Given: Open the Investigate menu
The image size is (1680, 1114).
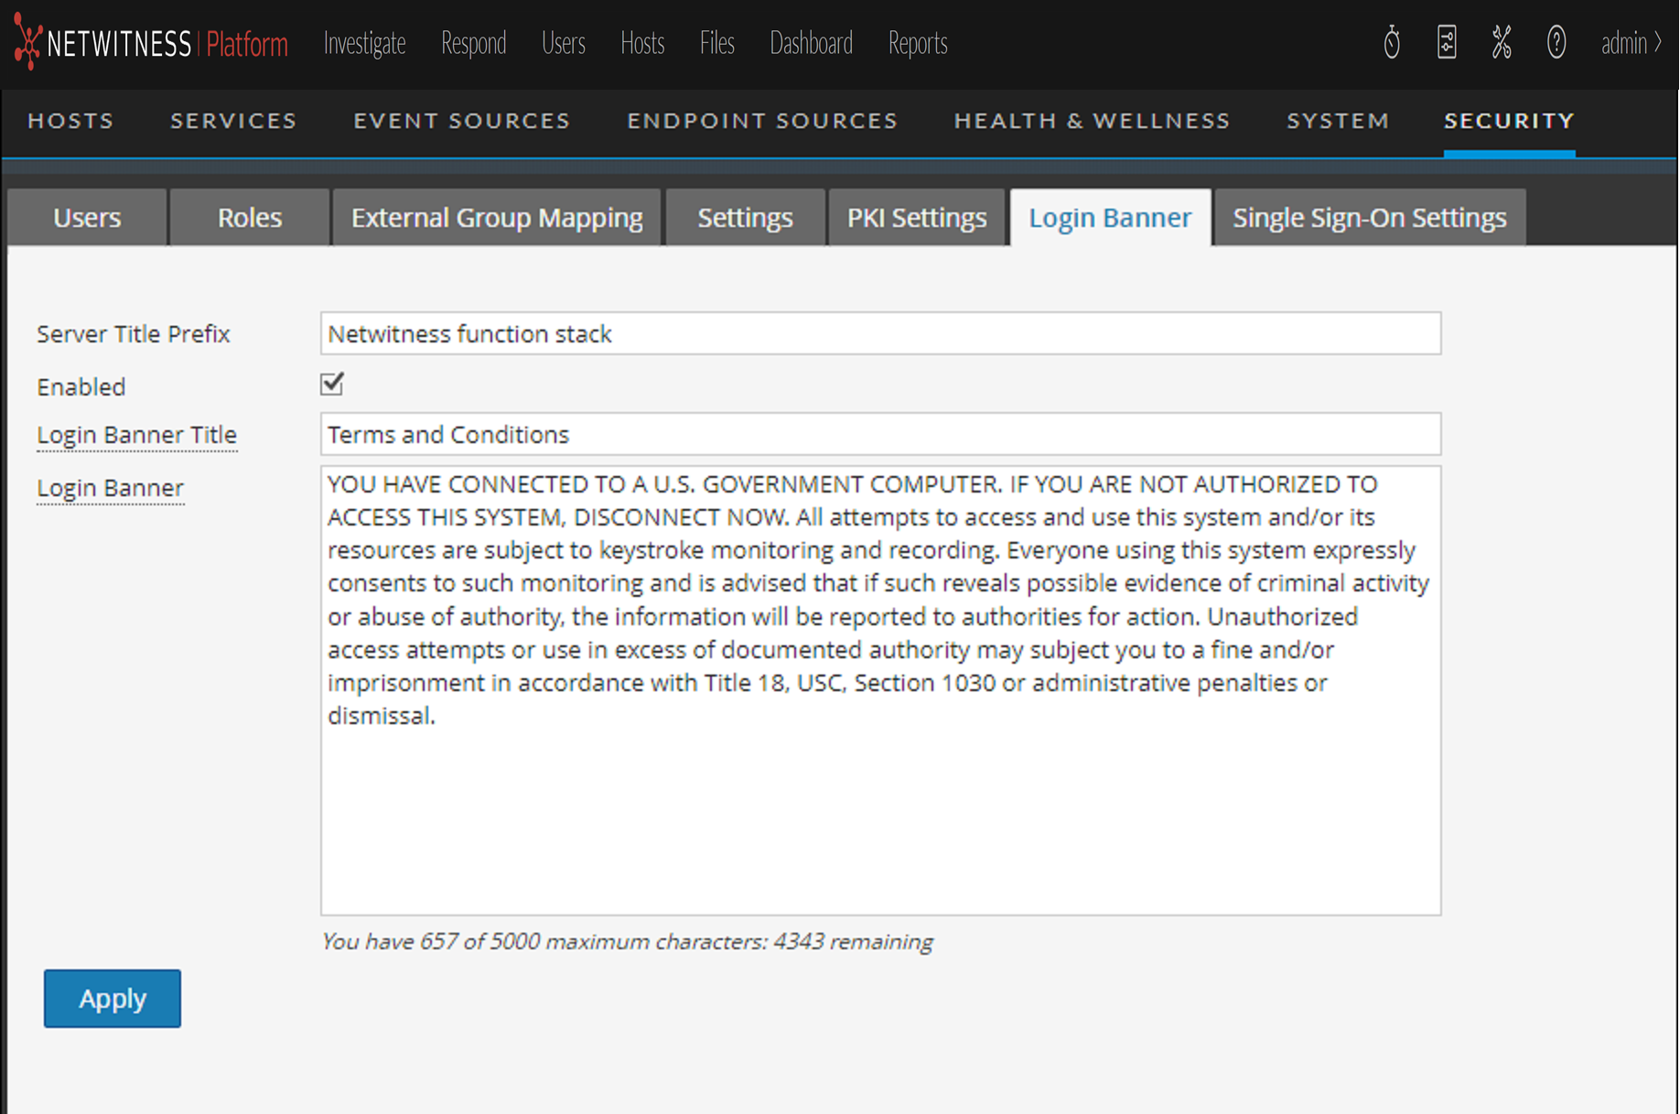Looking at the screenshot, I should (x=364, y=43).
